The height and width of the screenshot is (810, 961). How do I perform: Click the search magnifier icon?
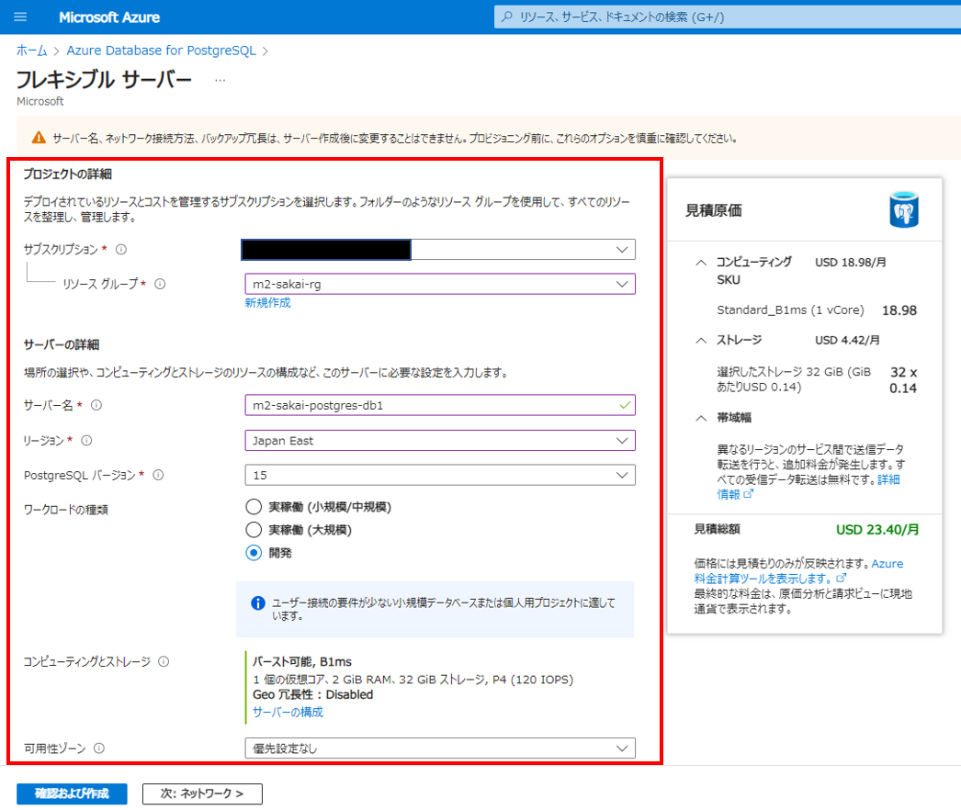tap(507, 17)
